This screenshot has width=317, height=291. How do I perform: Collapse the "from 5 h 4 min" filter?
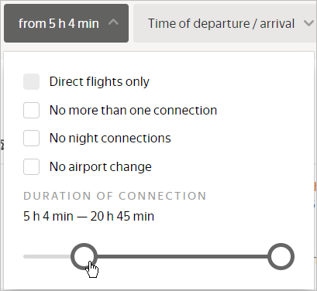click(66, 23)
